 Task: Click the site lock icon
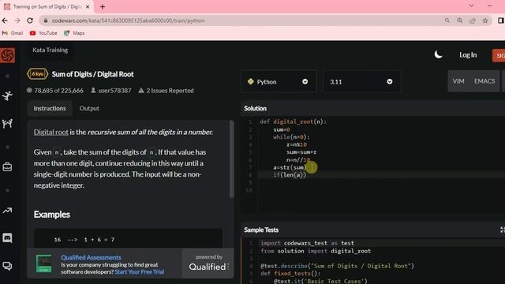coord(46,21)
